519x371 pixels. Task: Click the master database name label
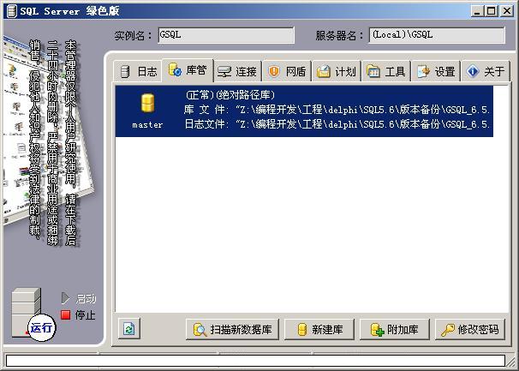click(x=147, y=125)
